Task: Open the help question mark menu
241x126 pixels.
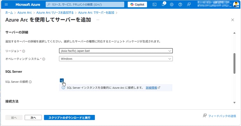Action: coord(180,5)
